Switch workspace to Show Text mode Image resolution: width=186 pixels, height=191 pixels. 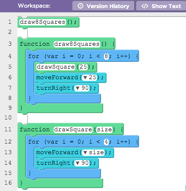pyautogui.click(x=161, y=6)
